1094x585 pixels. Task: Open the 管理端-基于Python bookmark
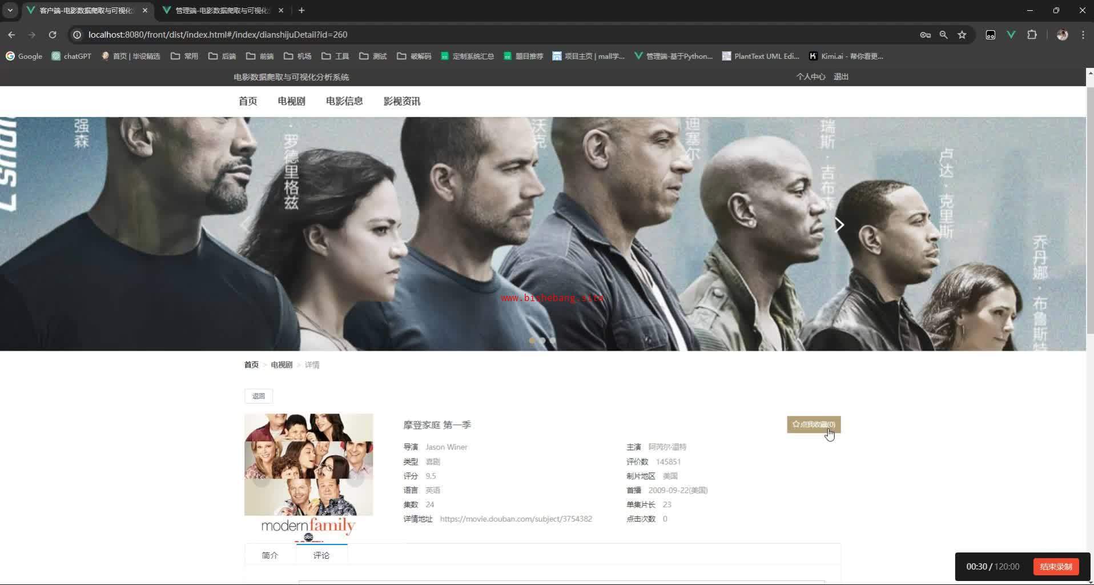[674, 56]
